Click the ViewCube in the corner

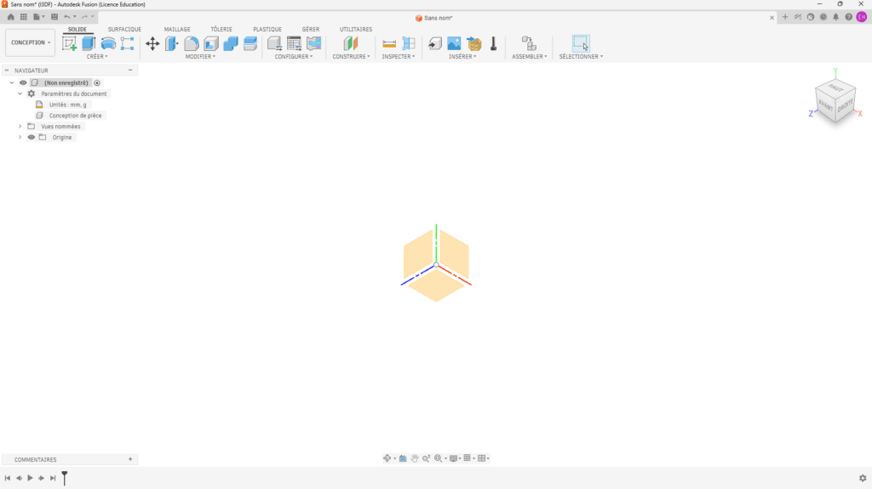835,101
